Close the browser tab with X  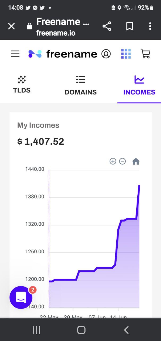point(11,26)
